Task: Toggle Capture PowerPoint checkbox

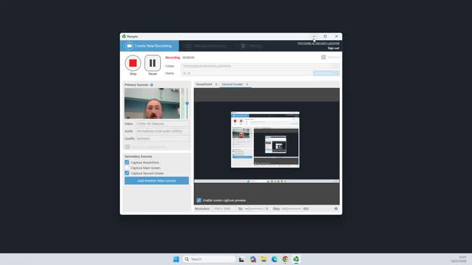Action: coord(127,162)
